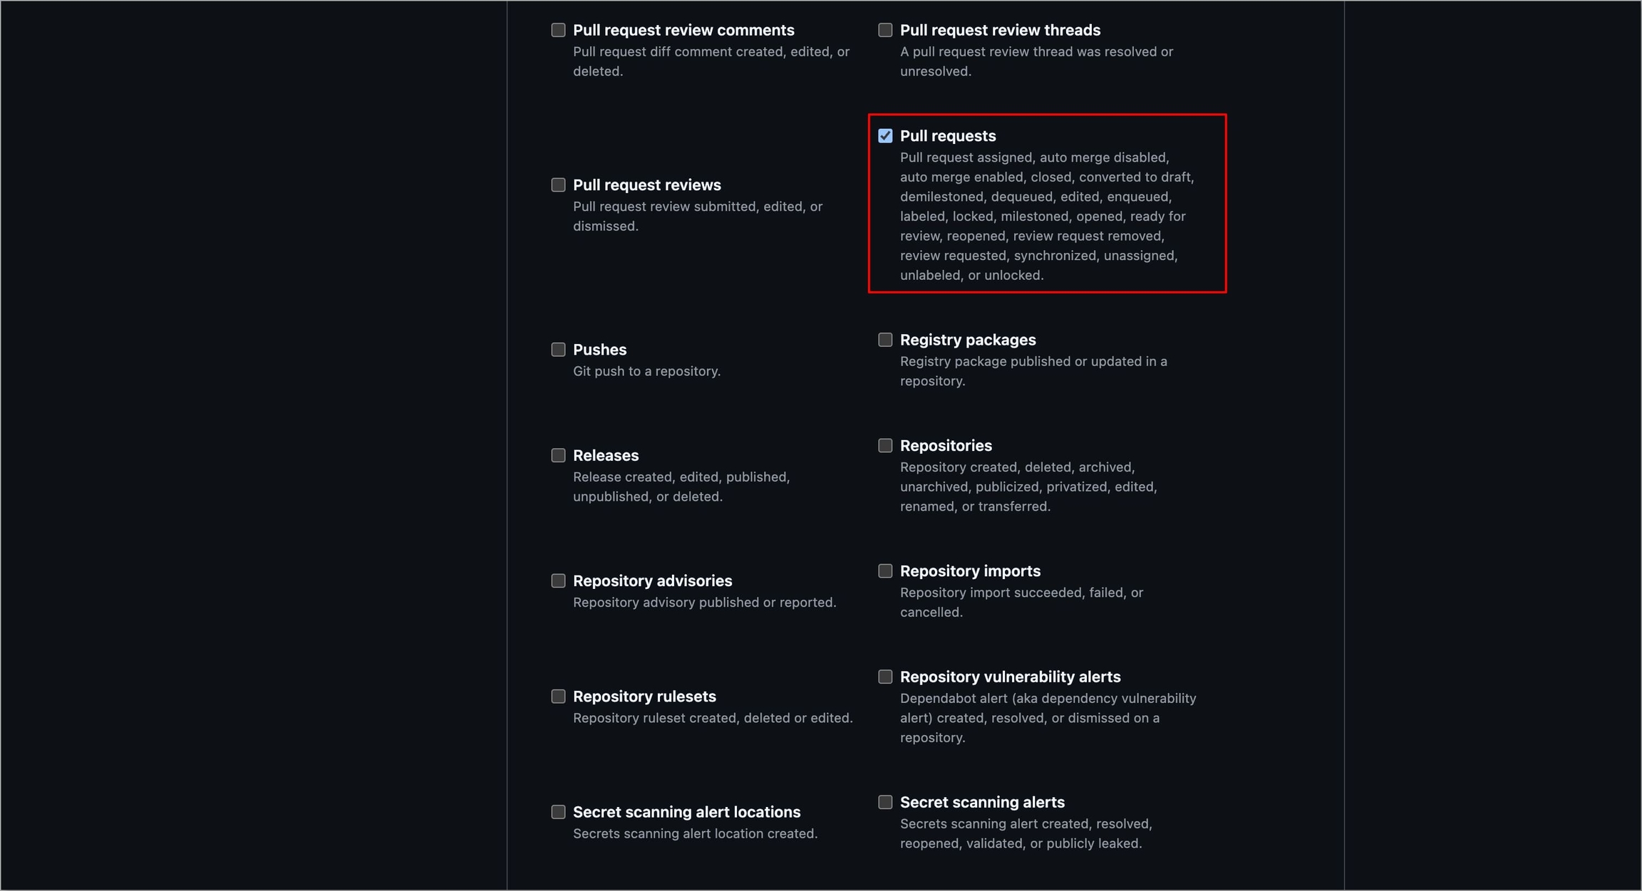Click the Repository rulesets label
This screenshot has width=1642, height=891.
644,697
